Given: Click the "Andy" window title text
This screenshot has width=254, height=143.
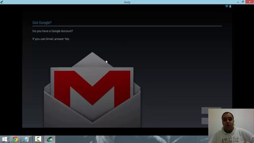Looking at the screenshot, I should pos(127,2).
